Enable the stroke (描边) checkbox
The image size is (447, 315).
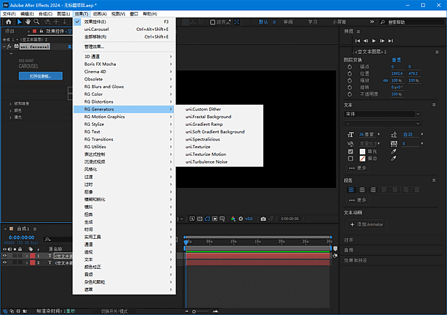pos(351,159)
